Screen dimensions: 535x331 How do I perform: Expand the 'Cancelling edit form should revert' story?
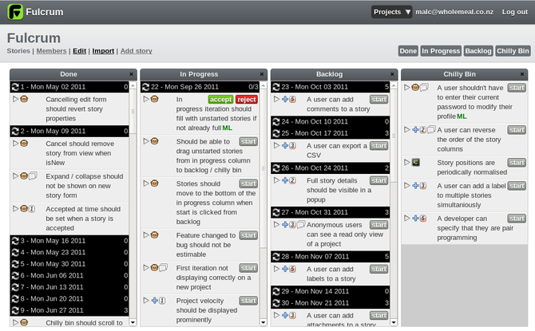[x=15, y=99]
